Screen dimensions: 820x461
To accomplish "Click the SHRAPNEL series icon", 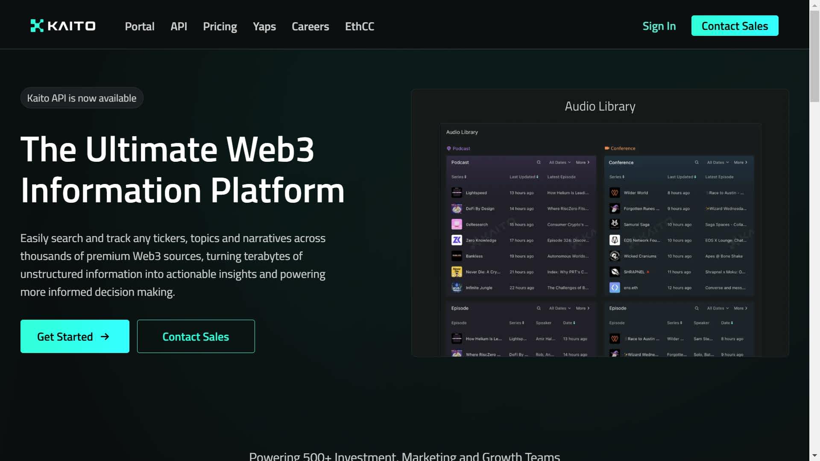I will [615, 271].
